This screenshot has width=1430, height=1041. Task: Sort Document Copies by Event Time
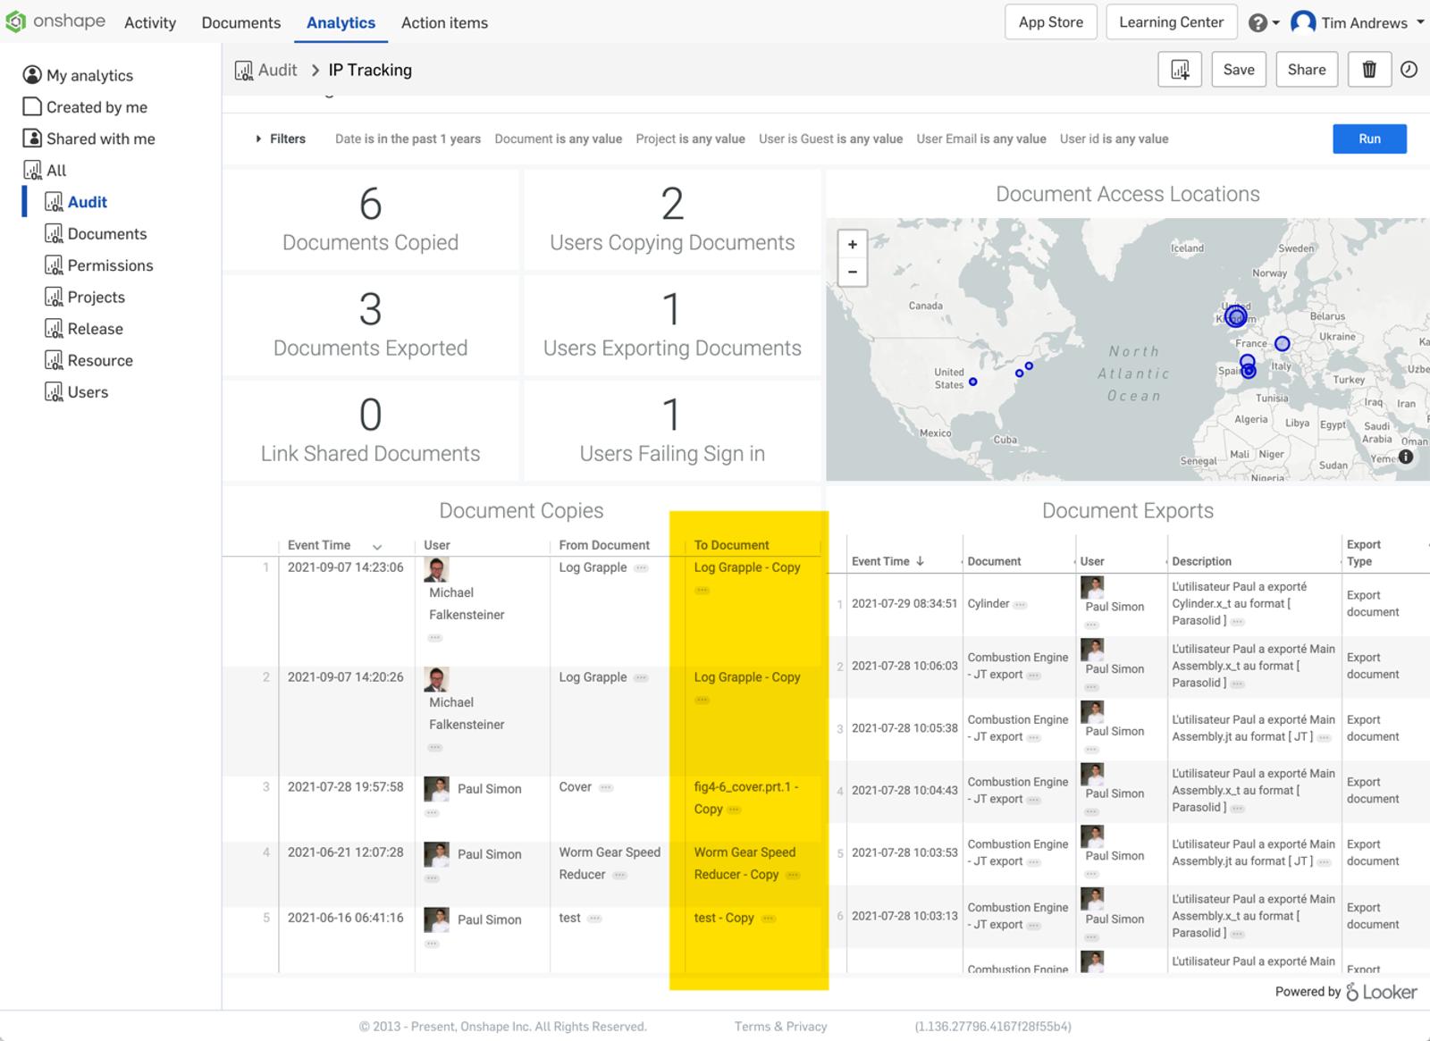(x=319, y=545)
